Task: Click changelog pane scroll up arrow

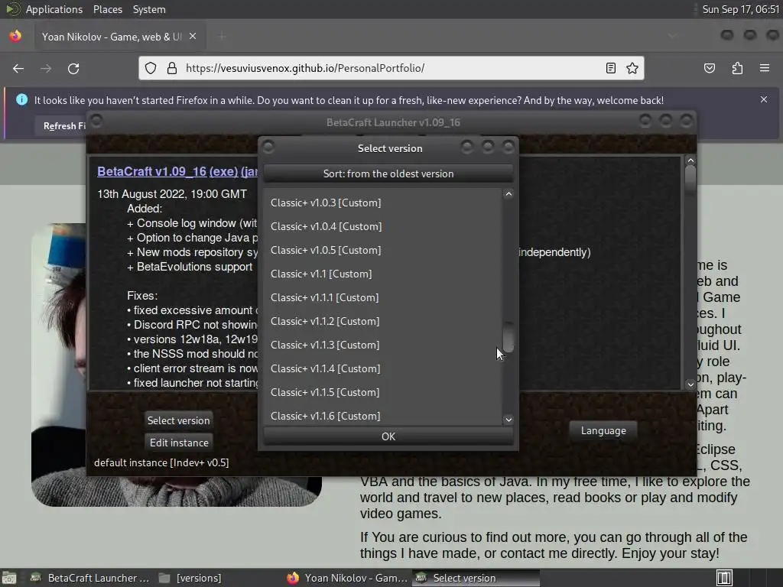Action: coord(690,161)
